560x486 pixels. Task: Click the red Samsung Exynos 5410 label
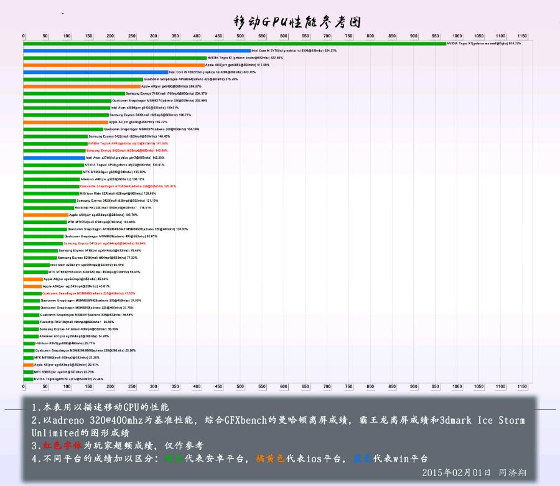point(105,243)
